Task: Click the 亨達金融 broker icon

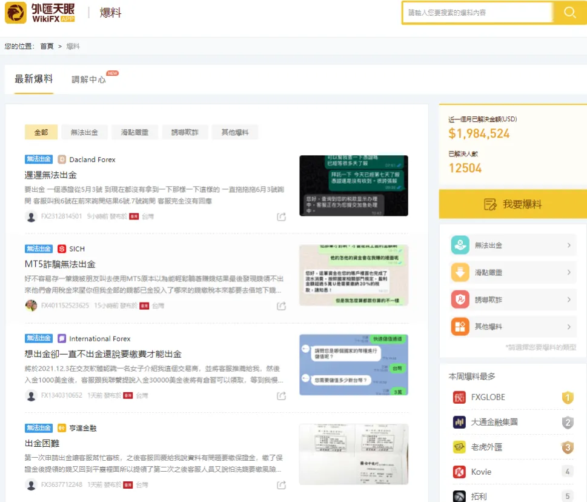Action: point(62,428)
